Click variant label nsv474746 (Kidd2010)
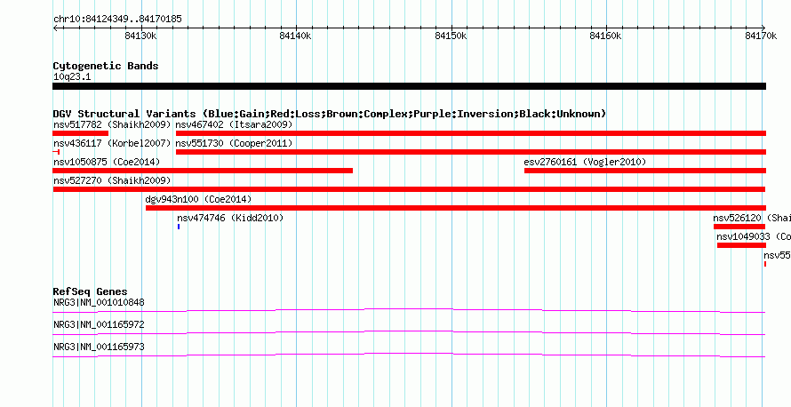This screenshot has width=791, height=407. [x=230, y=219]
